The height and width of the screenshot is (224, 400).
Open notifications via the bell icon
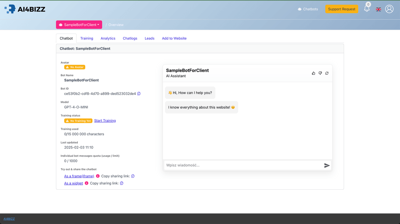pyautogui.click(x=367, y=9)
